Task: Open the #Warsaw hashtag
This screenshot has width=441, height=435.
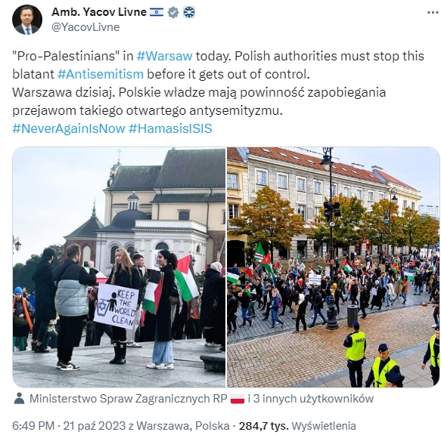Action: tap(165, 56)
